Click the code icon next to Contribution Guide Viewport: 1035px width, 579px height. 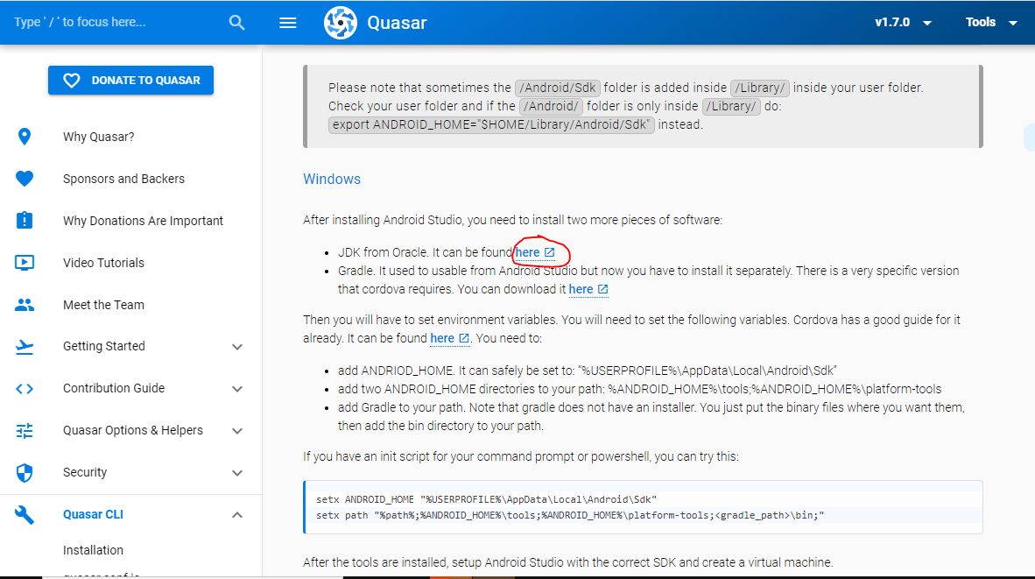click(24, 388)
